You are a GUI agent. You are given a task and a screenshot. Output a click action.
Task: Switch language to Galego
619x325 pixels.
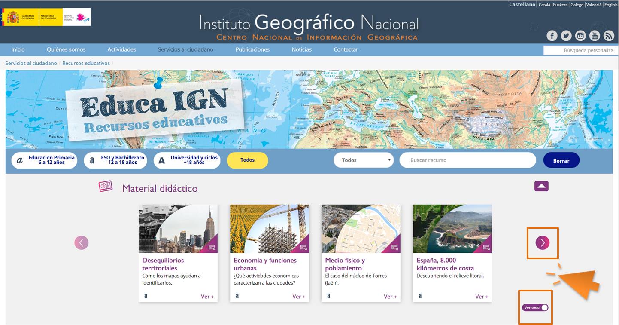click(x=577, y=5)
